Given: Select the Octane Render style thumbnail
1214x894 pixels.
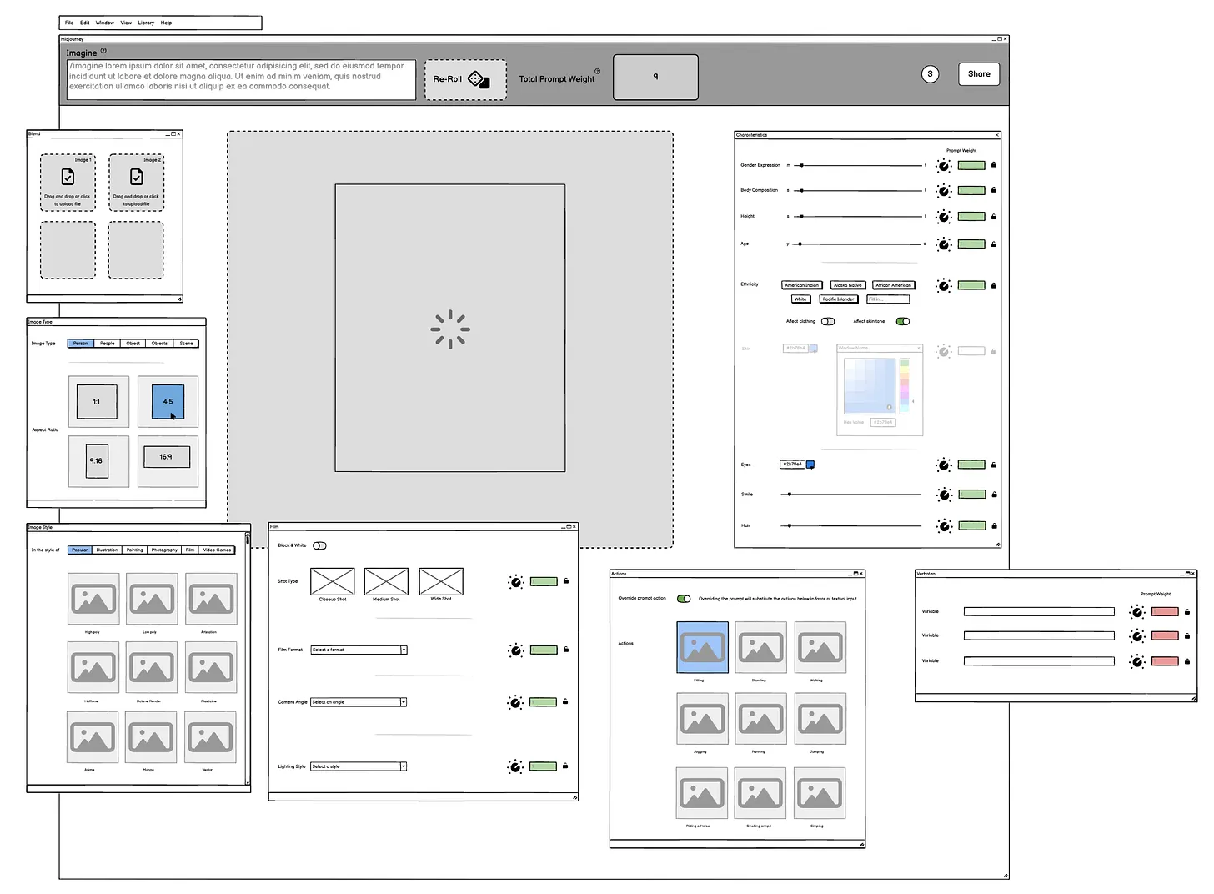Looking at the screenshot, I should 151,668.
